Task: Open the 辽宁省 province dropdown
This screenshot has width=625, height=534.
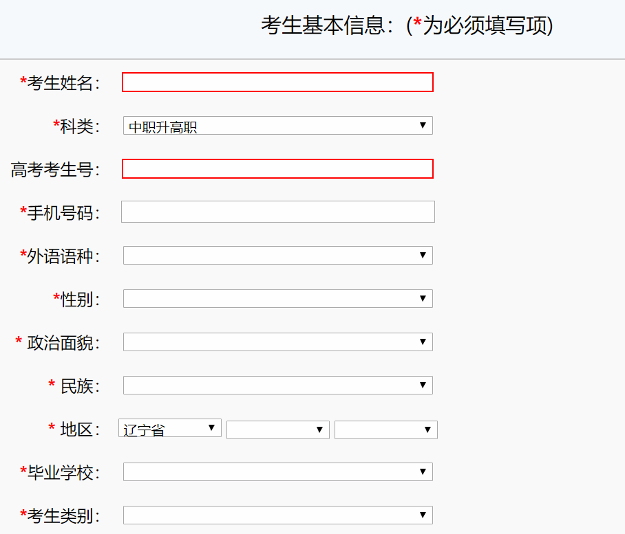Action: tap(169, 428)
